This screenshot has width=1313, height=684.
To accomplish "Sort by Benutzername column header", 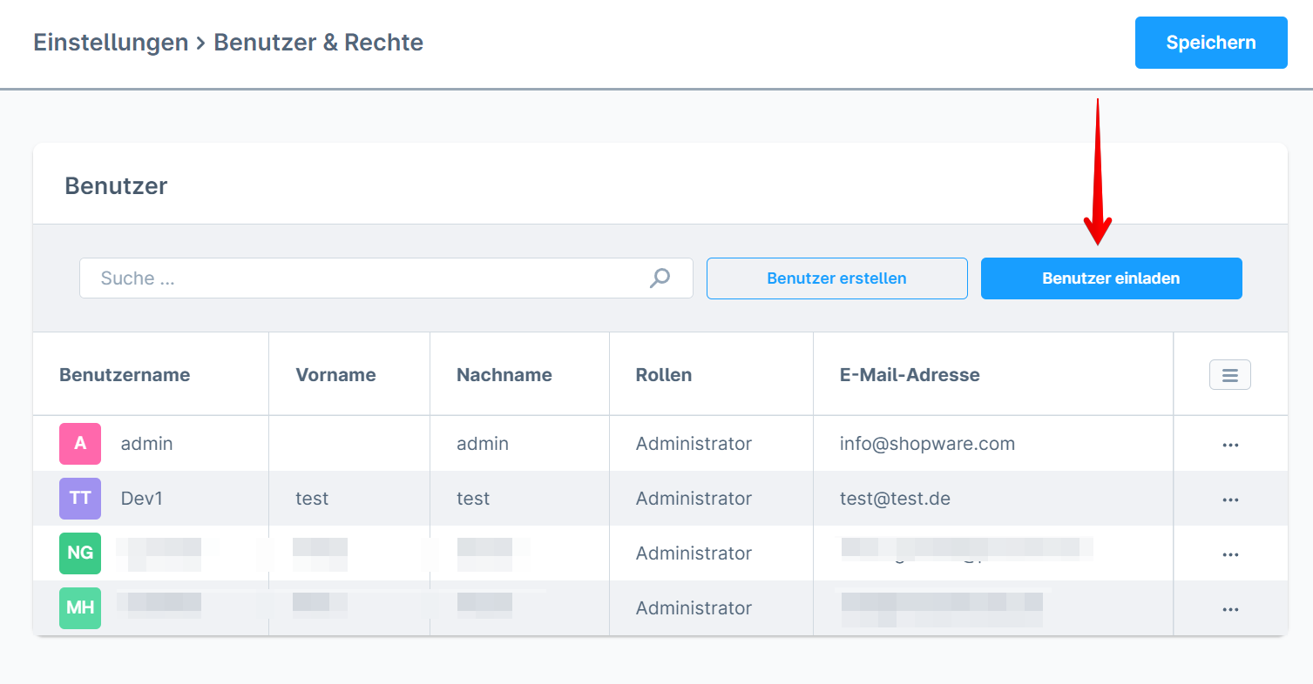I will click(x=125, y=375).
